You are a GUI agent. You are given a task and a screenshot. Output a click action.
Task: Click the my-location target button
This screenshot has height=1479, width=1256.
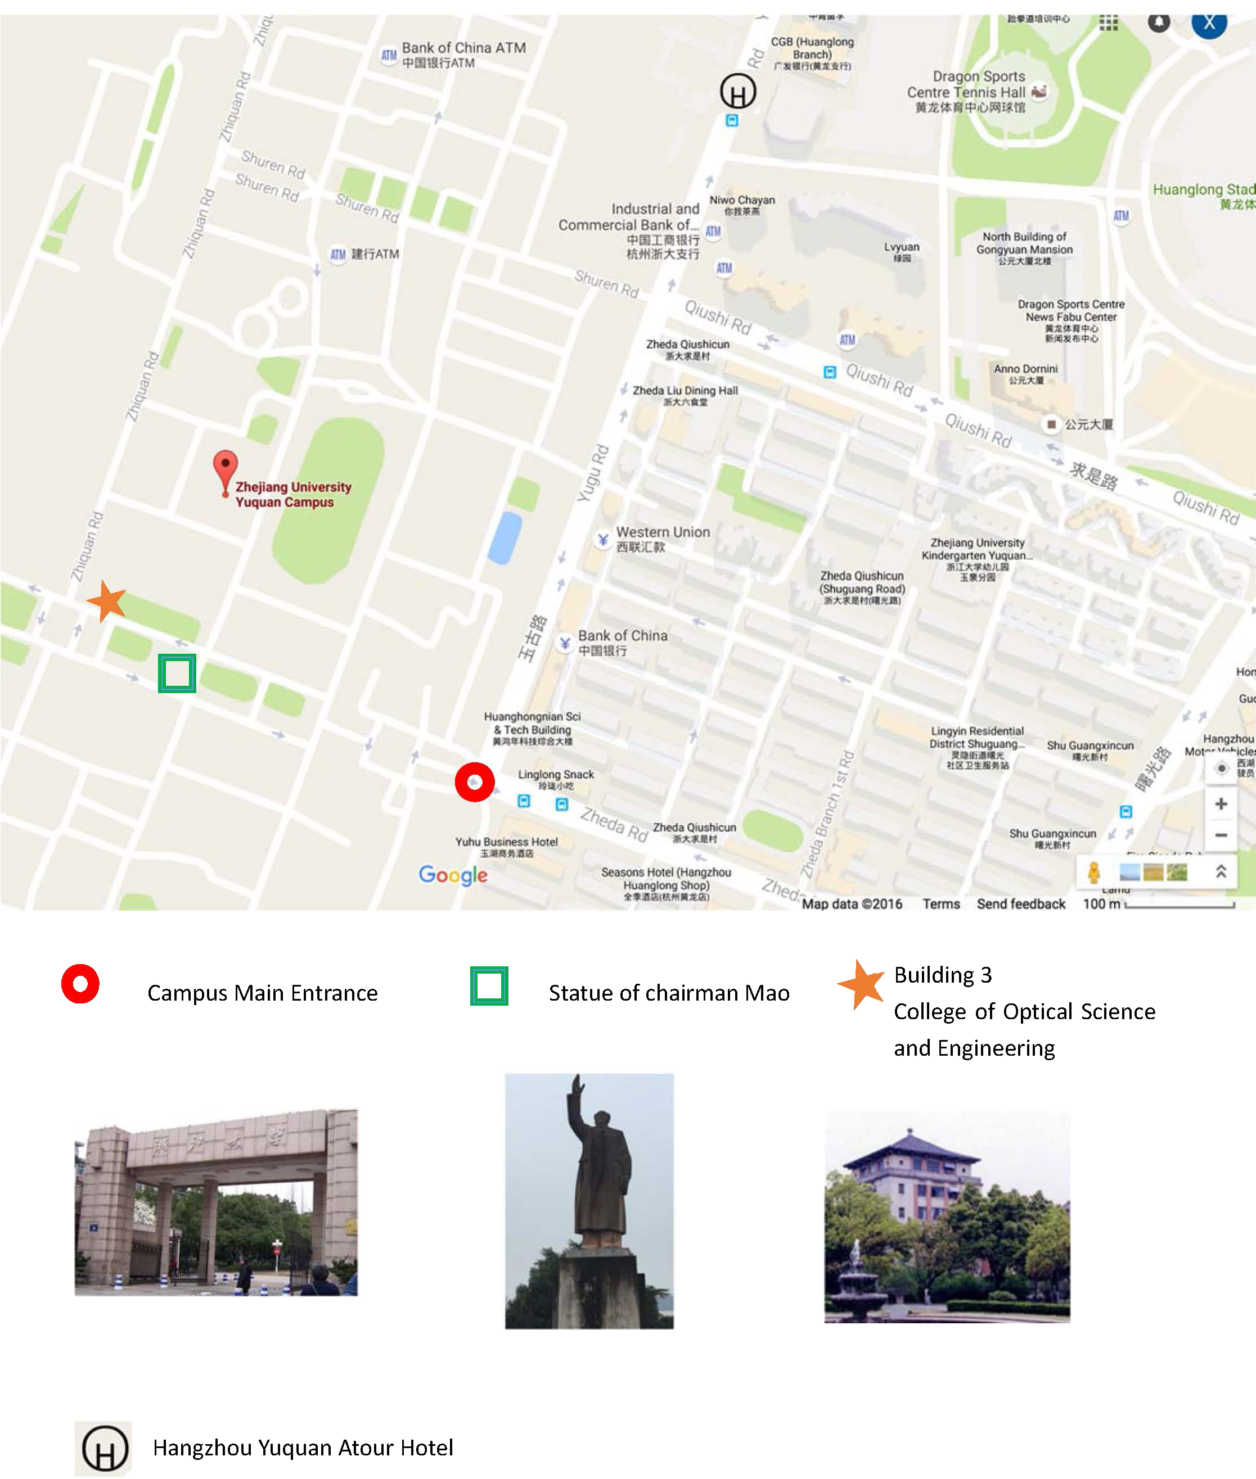[1222, 768]
